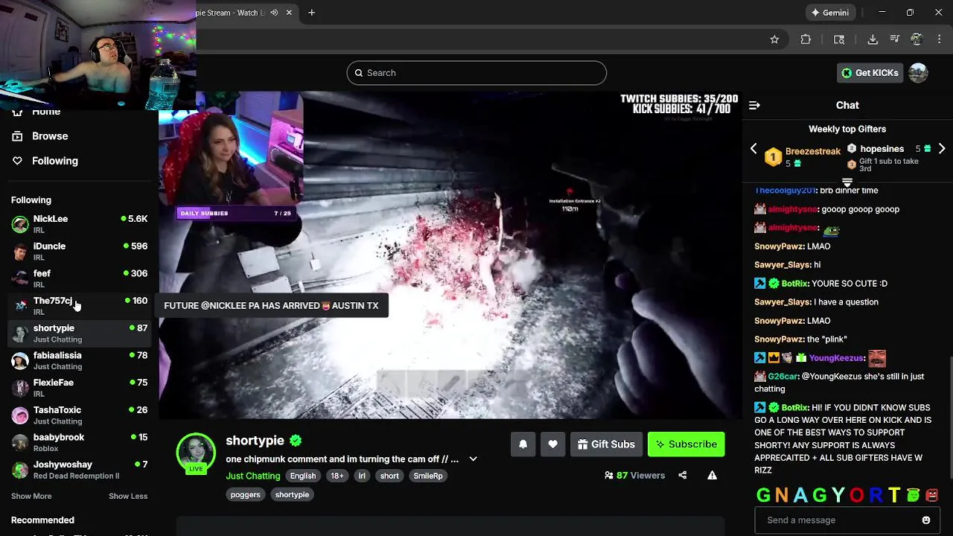Toggle notification bell for shortypie

[523, 444]
